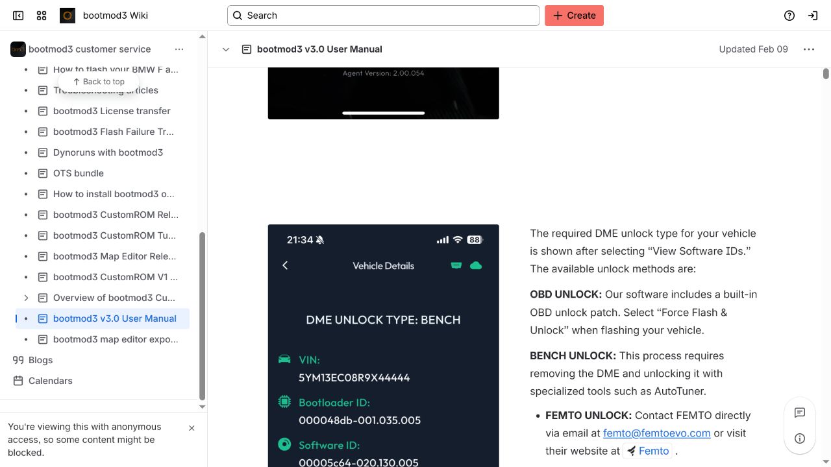Click green cloud icon in Vehicle Details screenshot
Viewport: 831px width, 467px height.
476,265
